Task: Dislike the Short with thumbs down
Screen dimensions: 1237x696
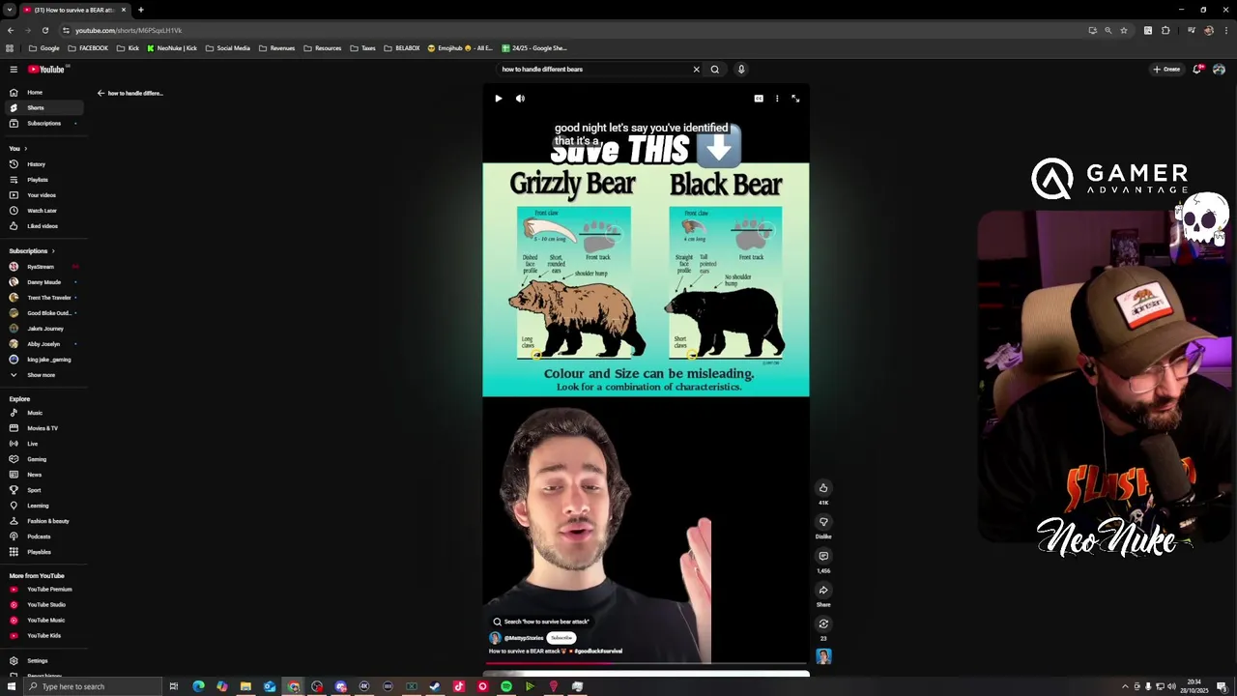Action: point(823,522)
